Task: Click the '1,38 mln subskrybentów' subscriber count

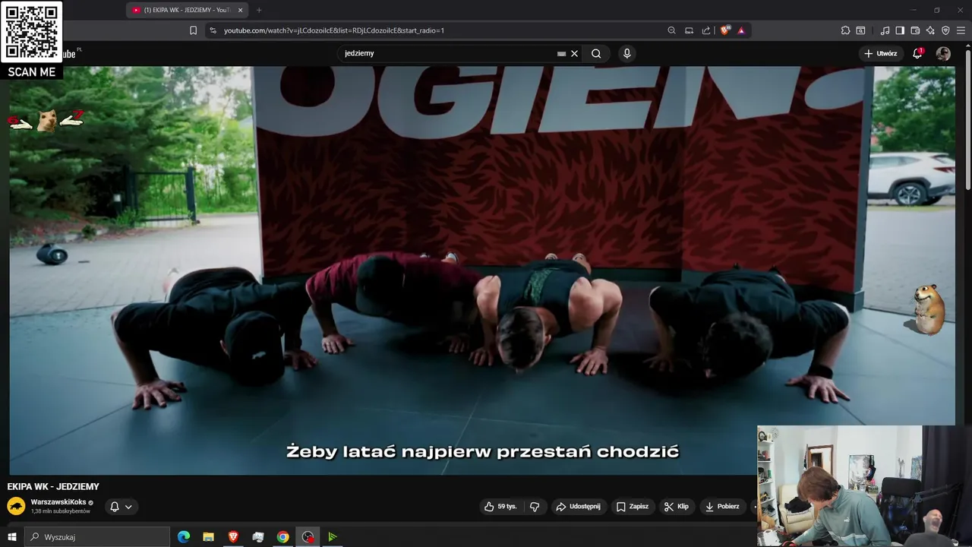Action: pos(60,511)
